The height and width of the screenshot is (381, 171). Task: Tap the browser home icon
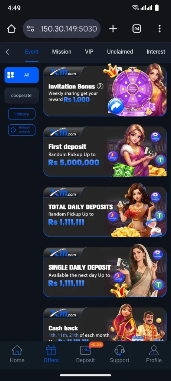coord(11,29)
